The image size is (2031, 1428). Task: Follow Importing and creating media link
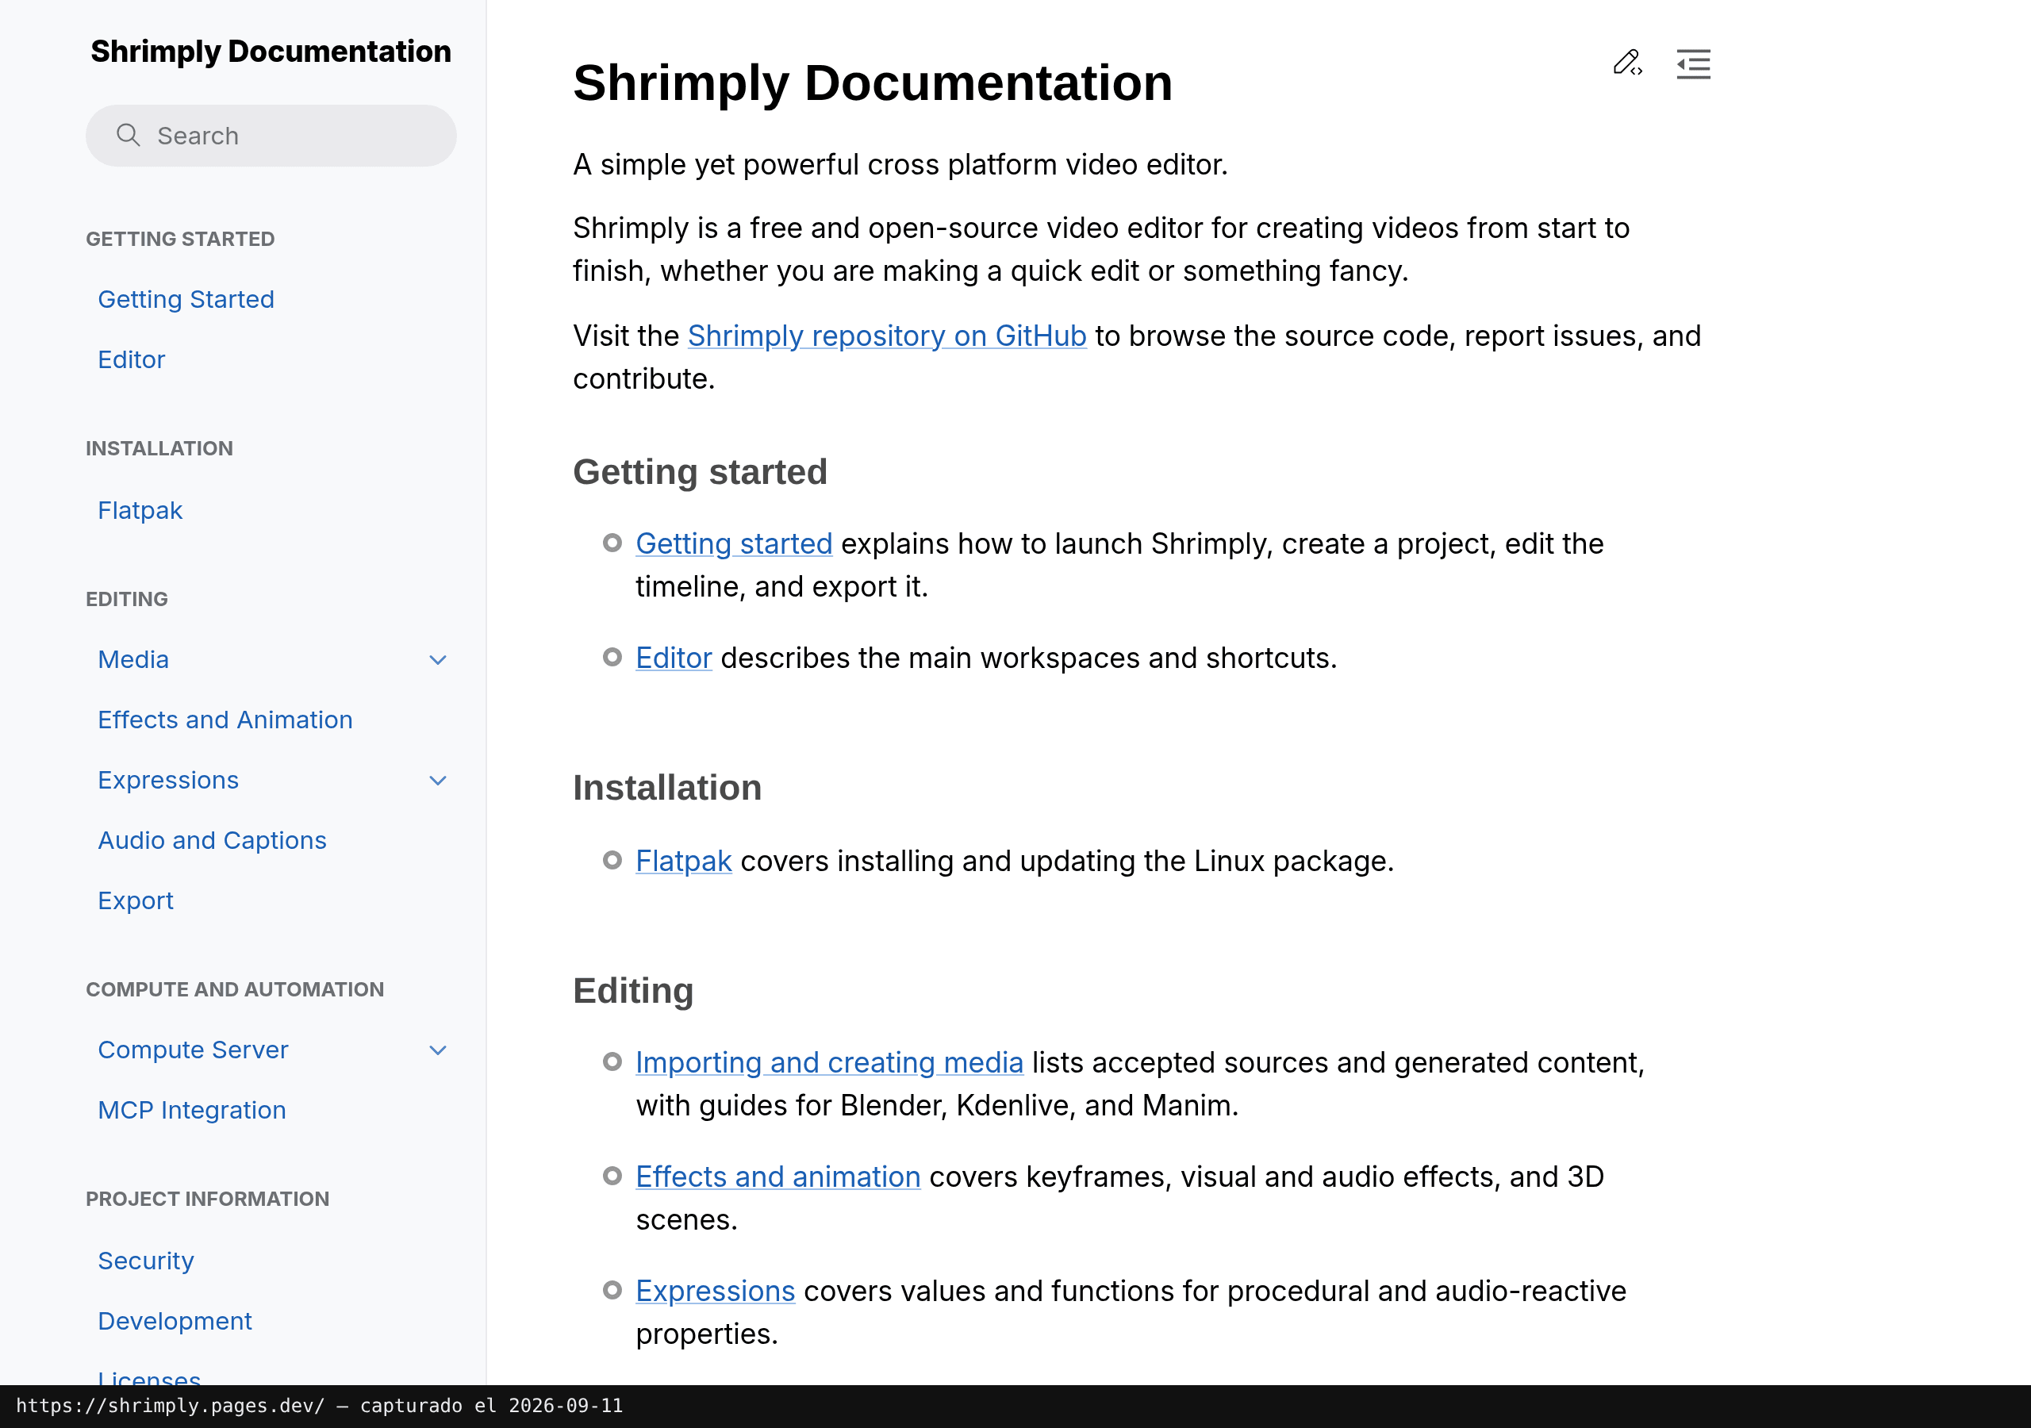tap(829, 1062)
